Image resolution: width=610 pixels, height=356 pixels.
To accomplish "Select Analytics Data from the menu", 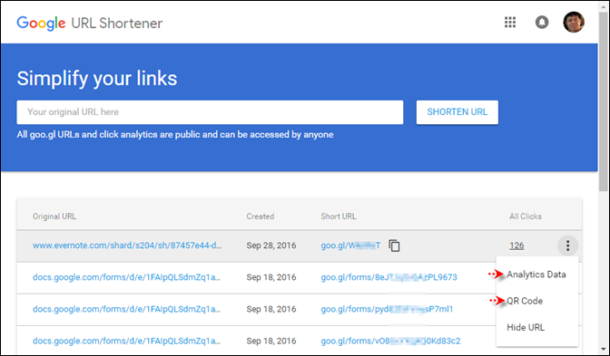I will click(536, 274).
